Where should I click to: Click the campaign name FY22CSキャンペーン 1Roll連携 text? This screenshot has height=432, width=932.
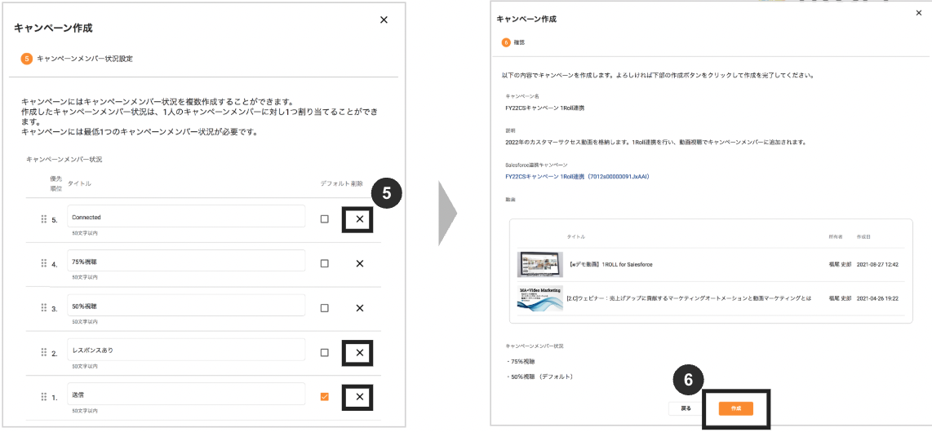[545, 108]
